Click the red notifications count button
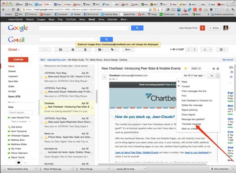 (x=203, y=28)
